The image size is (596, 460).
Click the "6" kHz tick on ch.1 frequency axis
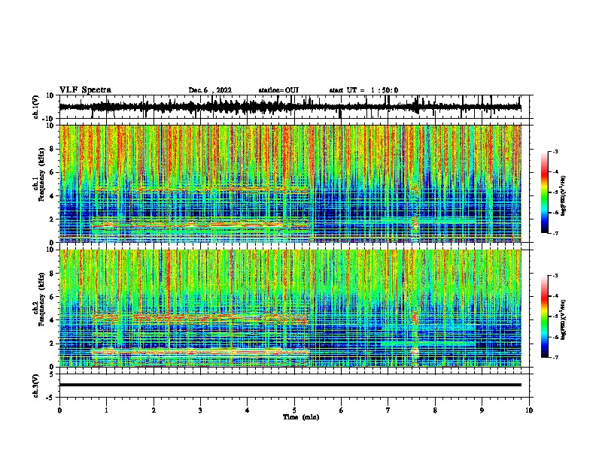click(x=52, y=172)
